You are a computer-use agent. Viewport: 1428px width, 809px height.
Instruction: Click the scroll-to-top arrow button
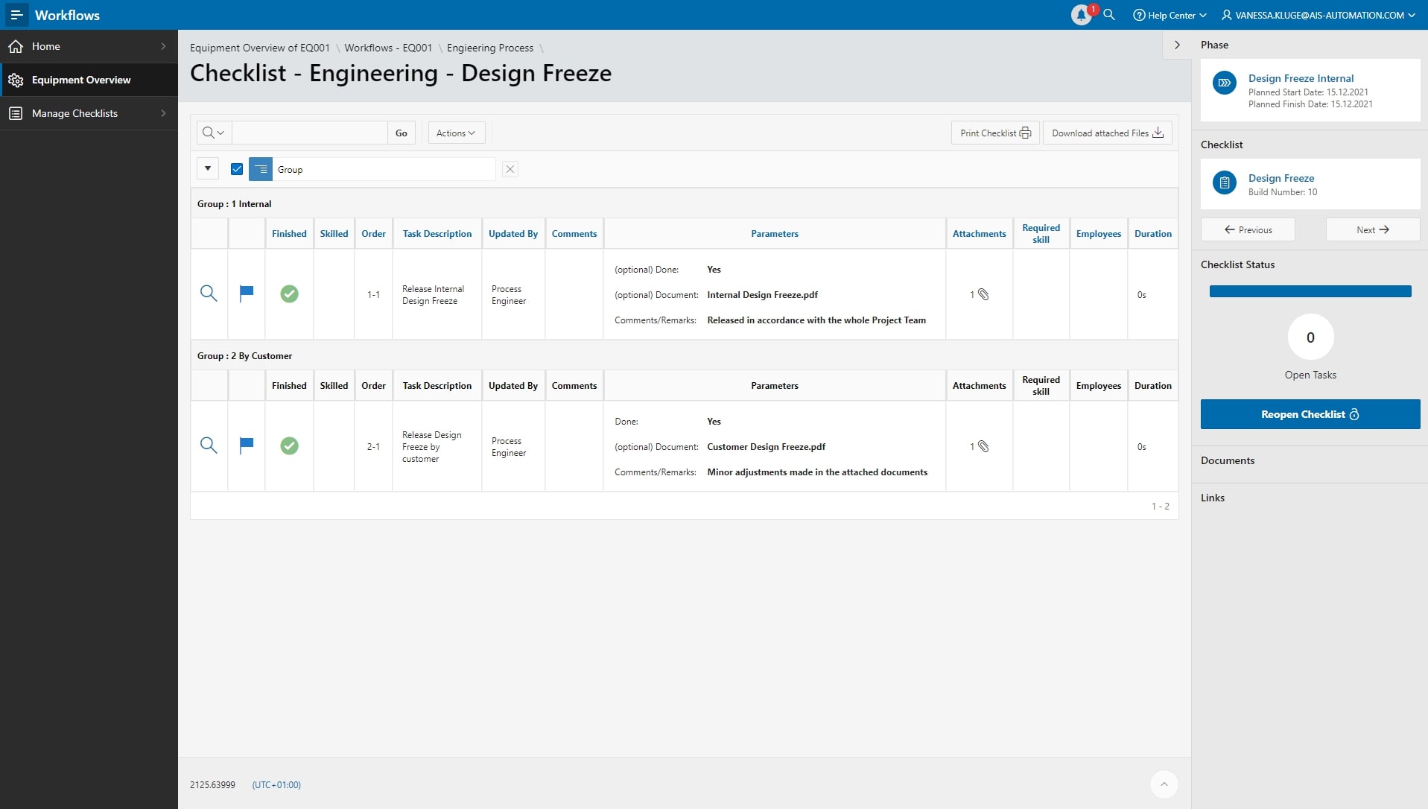[1164, 784]
